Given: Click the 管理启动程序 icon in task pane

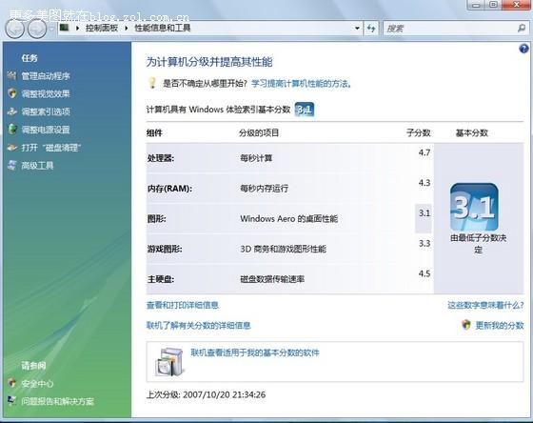Looking at the screenshot, I should click(x=11, y=75).
